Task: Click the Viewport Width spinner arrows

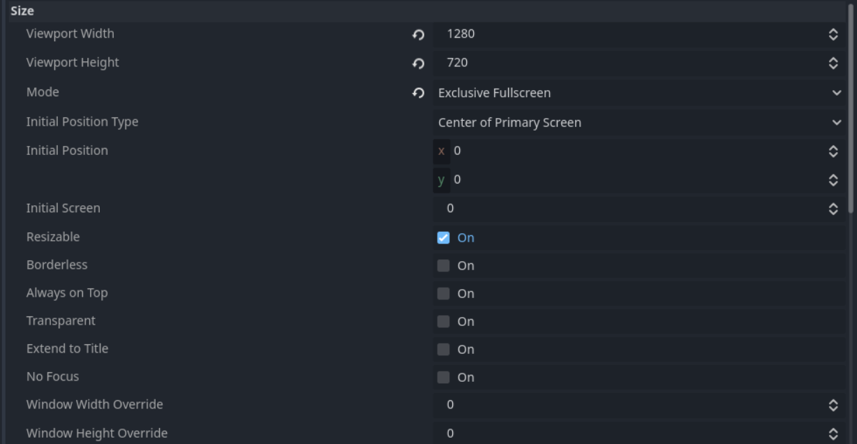Action: [x=833, y=34]
